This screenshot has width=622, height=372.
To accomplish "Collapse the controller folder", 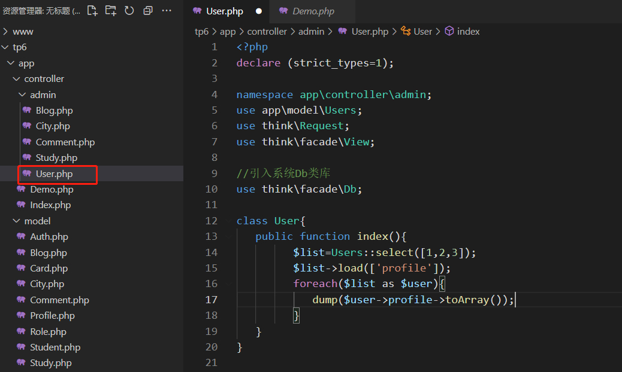I will click(17, 79).
